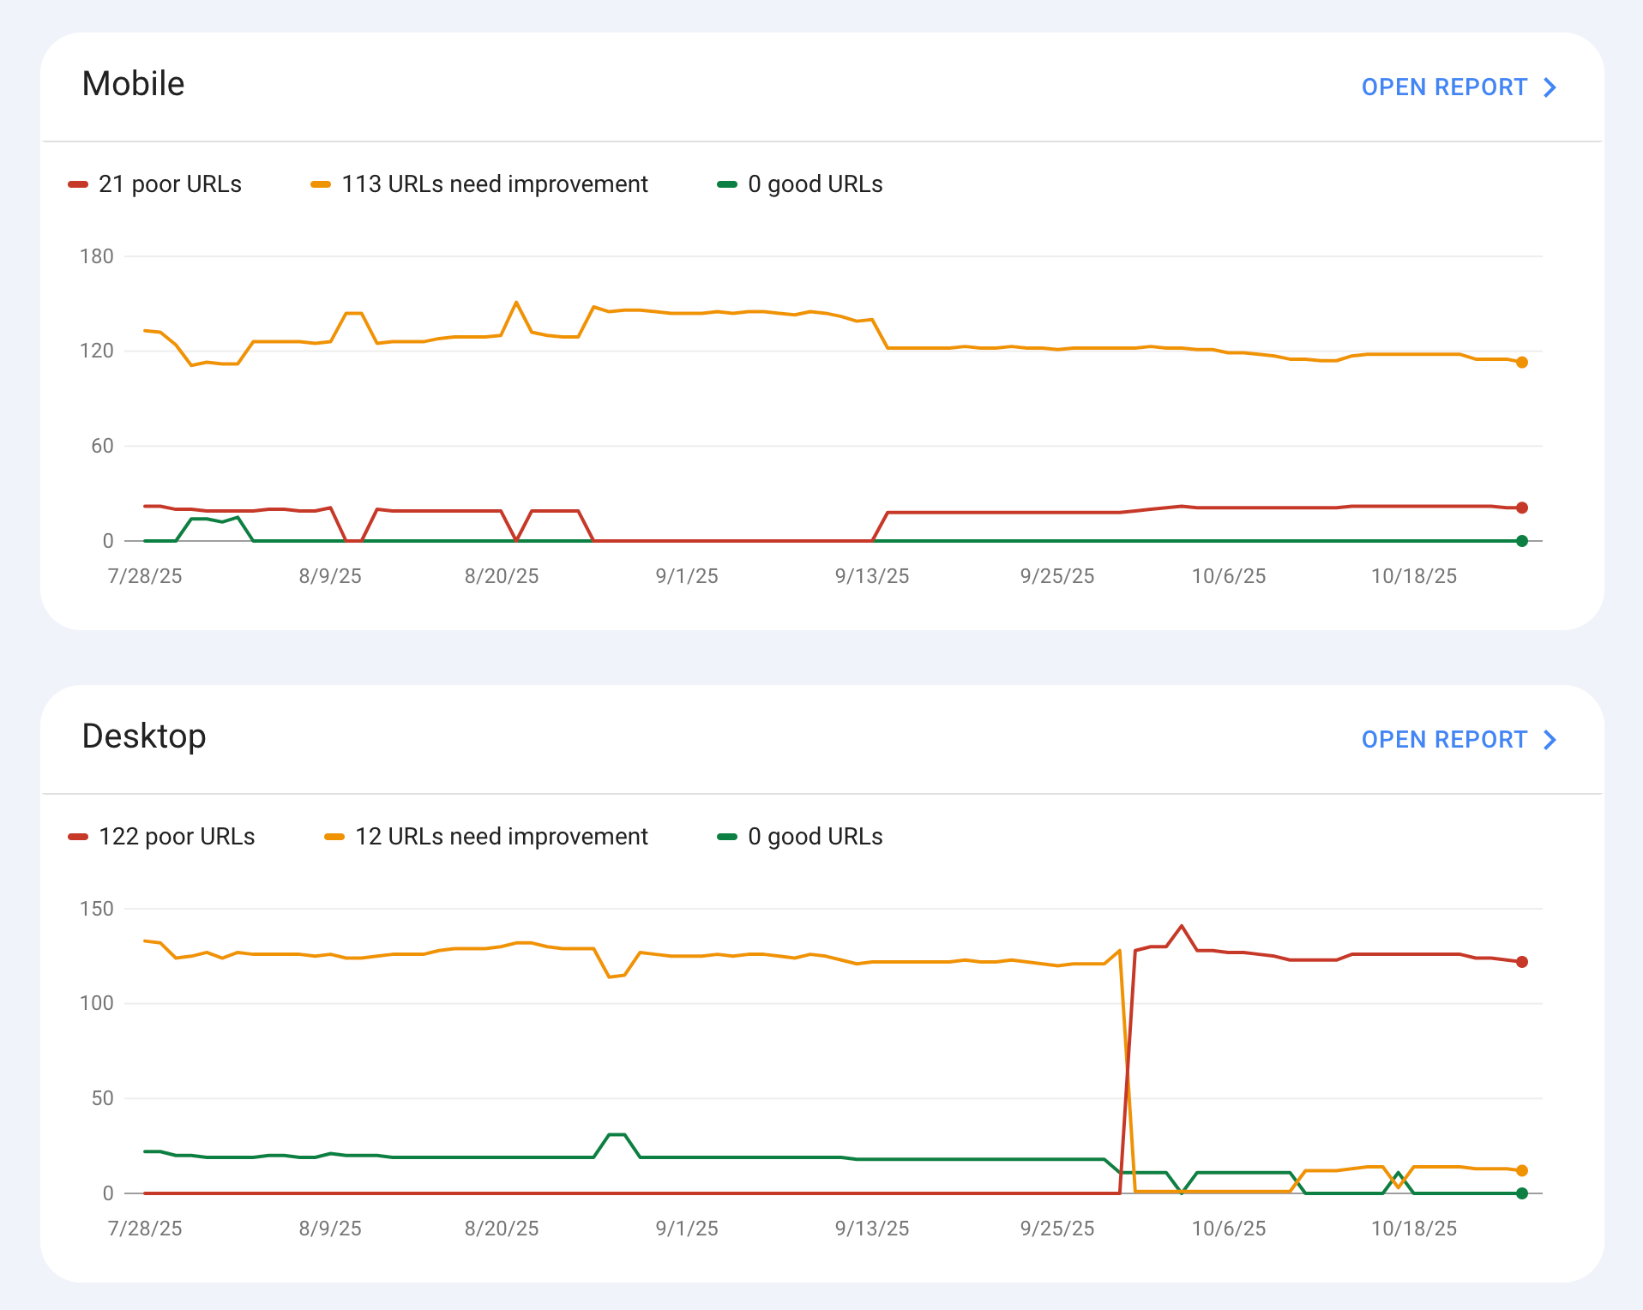Select the green endpoint dot on the Mobile chart
This screenshot has height=1310, width=1643.
coord(1521,541)
